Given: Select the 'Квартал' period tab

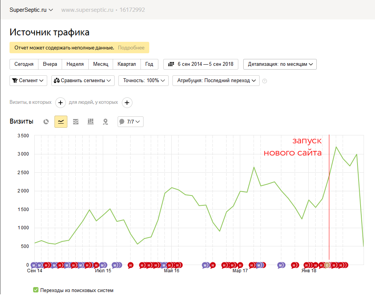Looking at the screenshot, I should (126, 64).
